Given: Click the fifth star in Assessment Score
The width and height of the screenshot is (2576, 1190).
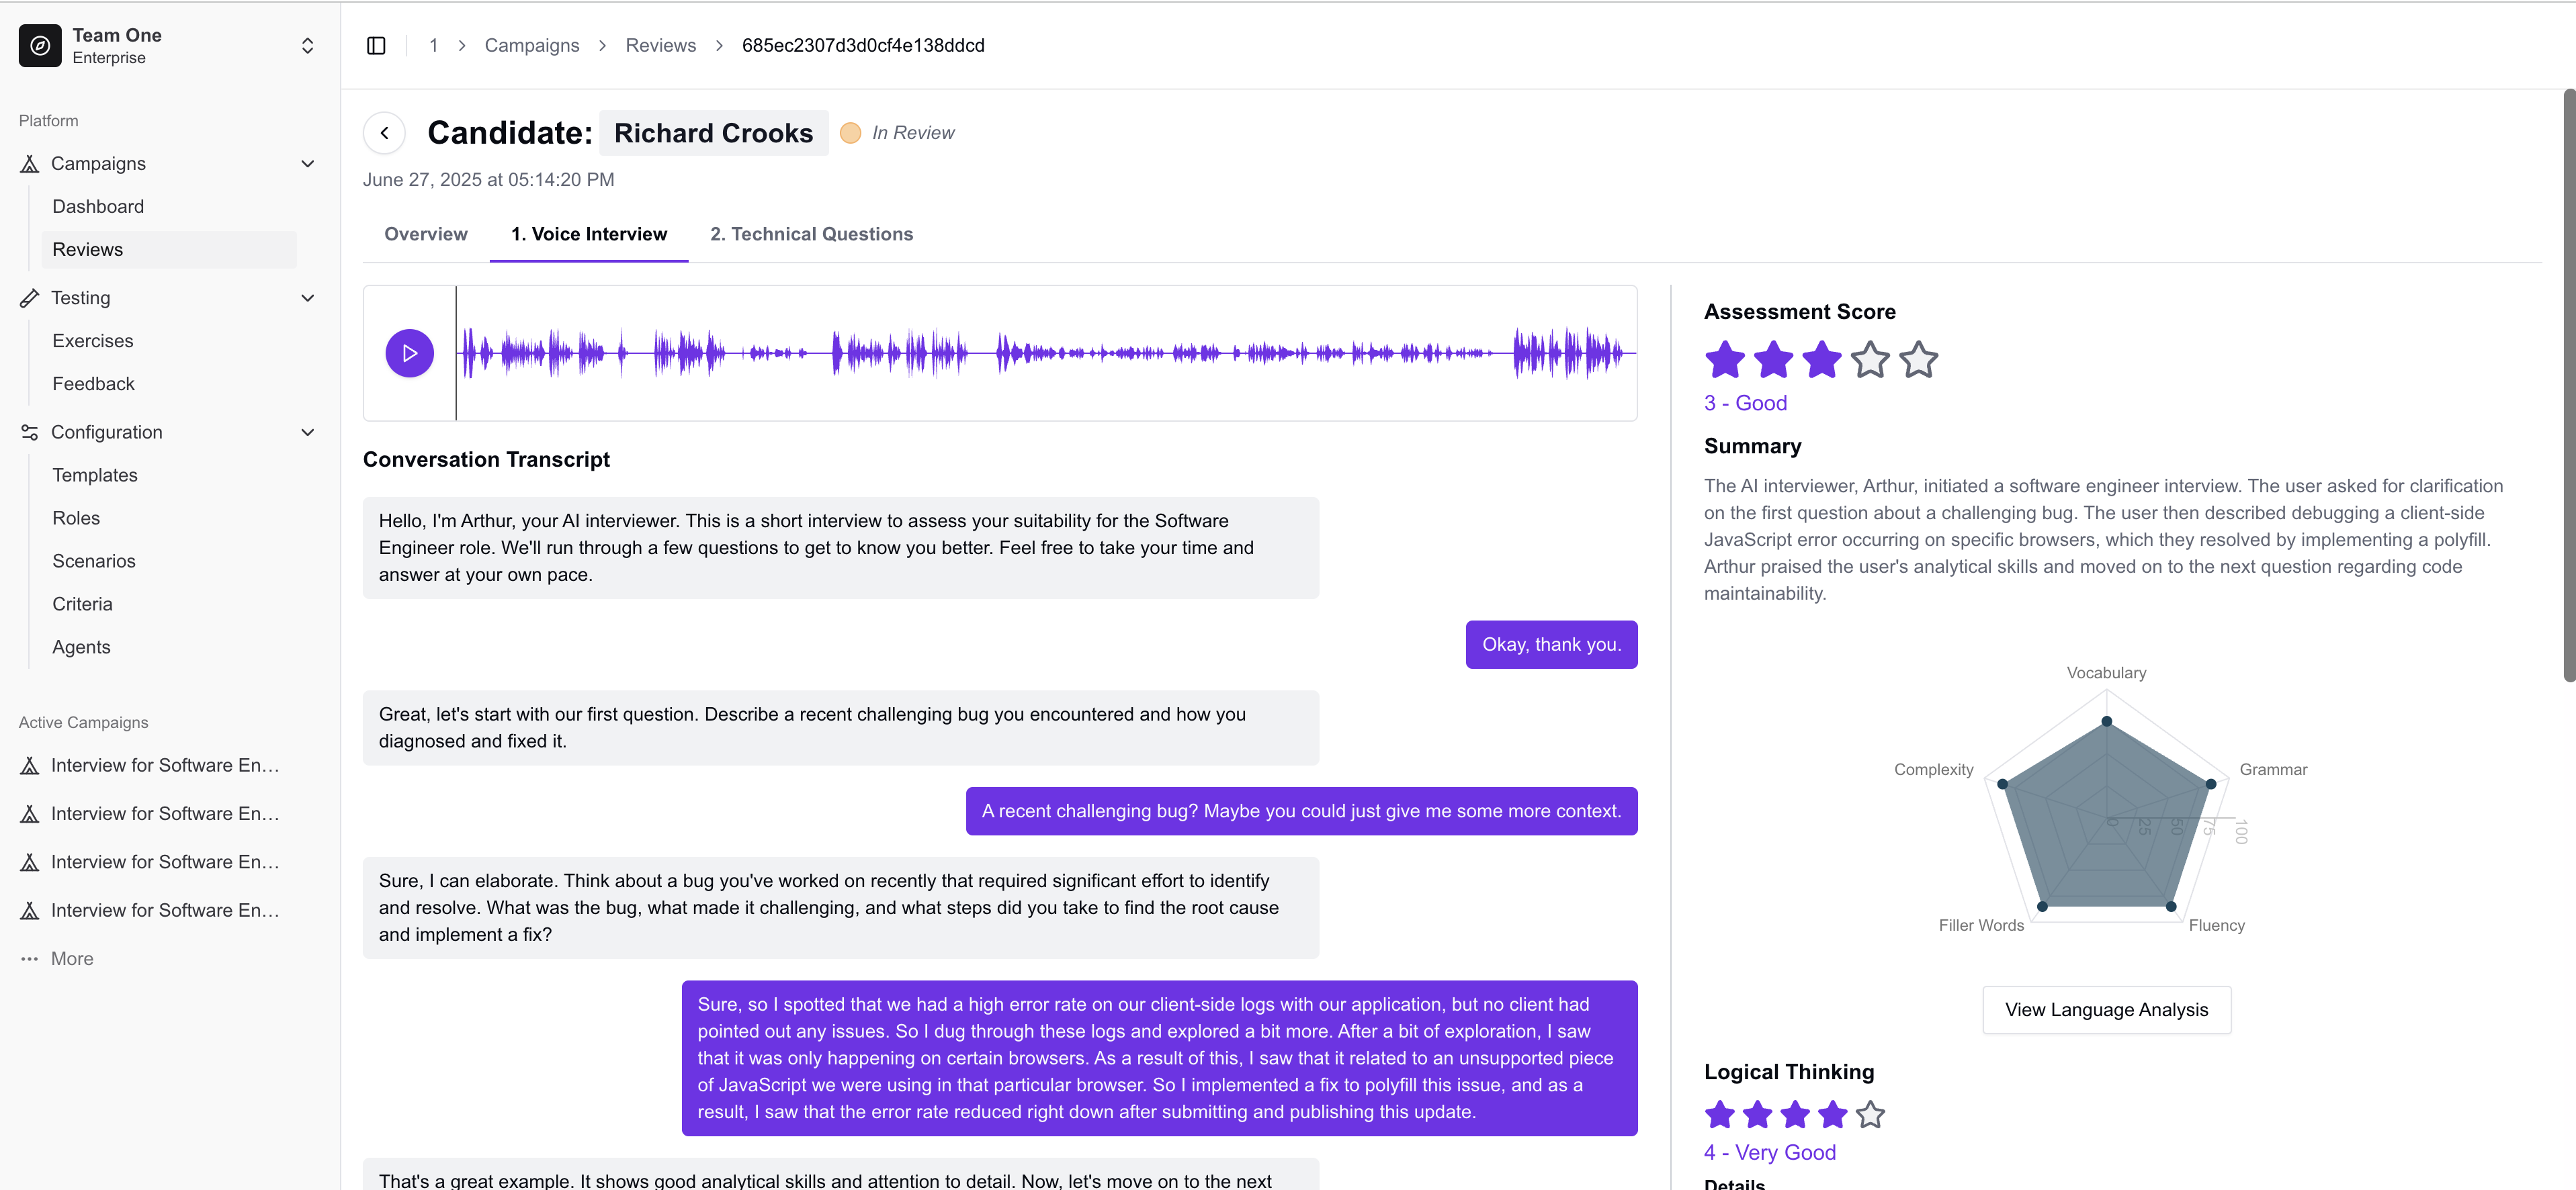Looking at the screenshot, I should coord(1918,360).
